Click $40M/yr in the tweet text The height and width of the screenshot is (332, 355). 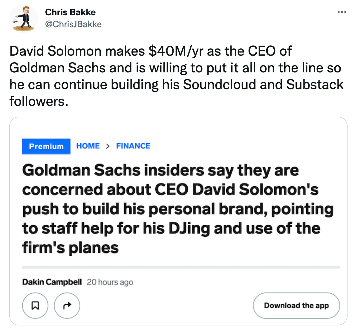click(176, 51)
